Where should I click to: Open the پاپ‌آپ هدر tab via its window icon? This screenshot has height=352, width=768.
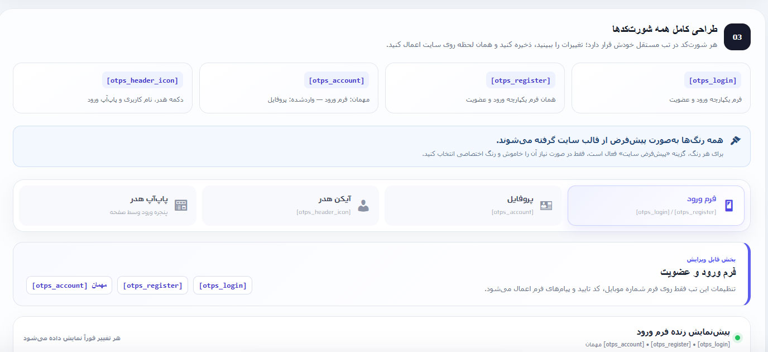click(x=181, y=206)
